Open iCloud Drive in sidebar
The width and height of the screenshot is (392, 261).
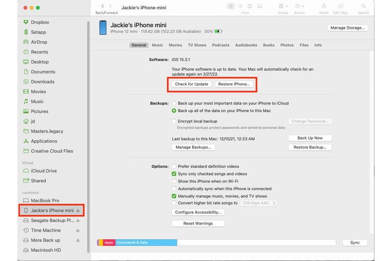(x=44, y=171)
